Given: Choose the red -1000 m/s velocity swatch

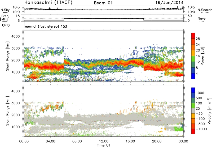Looking at the screenshot, I should [x=193, y=131].
